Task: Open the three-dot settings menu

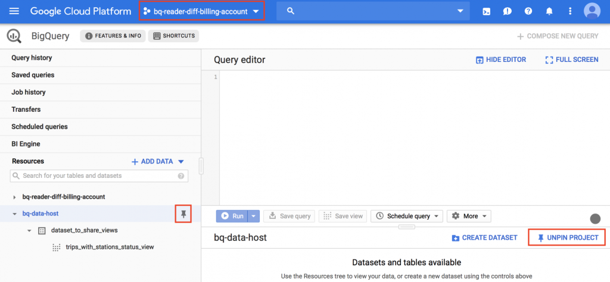Action: tap(570, 11)
